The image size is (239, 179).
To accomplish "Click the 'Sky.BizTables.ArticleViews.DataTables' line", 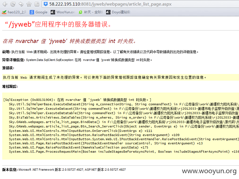I will (x=124, y=117).
